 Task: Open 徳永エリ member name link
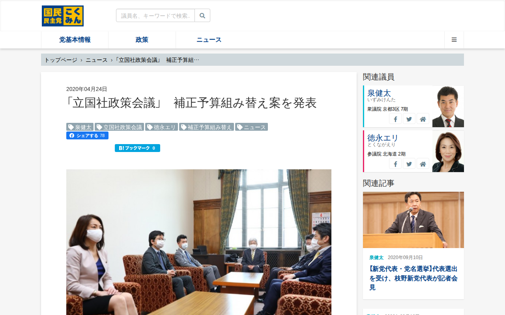point(383,138)
